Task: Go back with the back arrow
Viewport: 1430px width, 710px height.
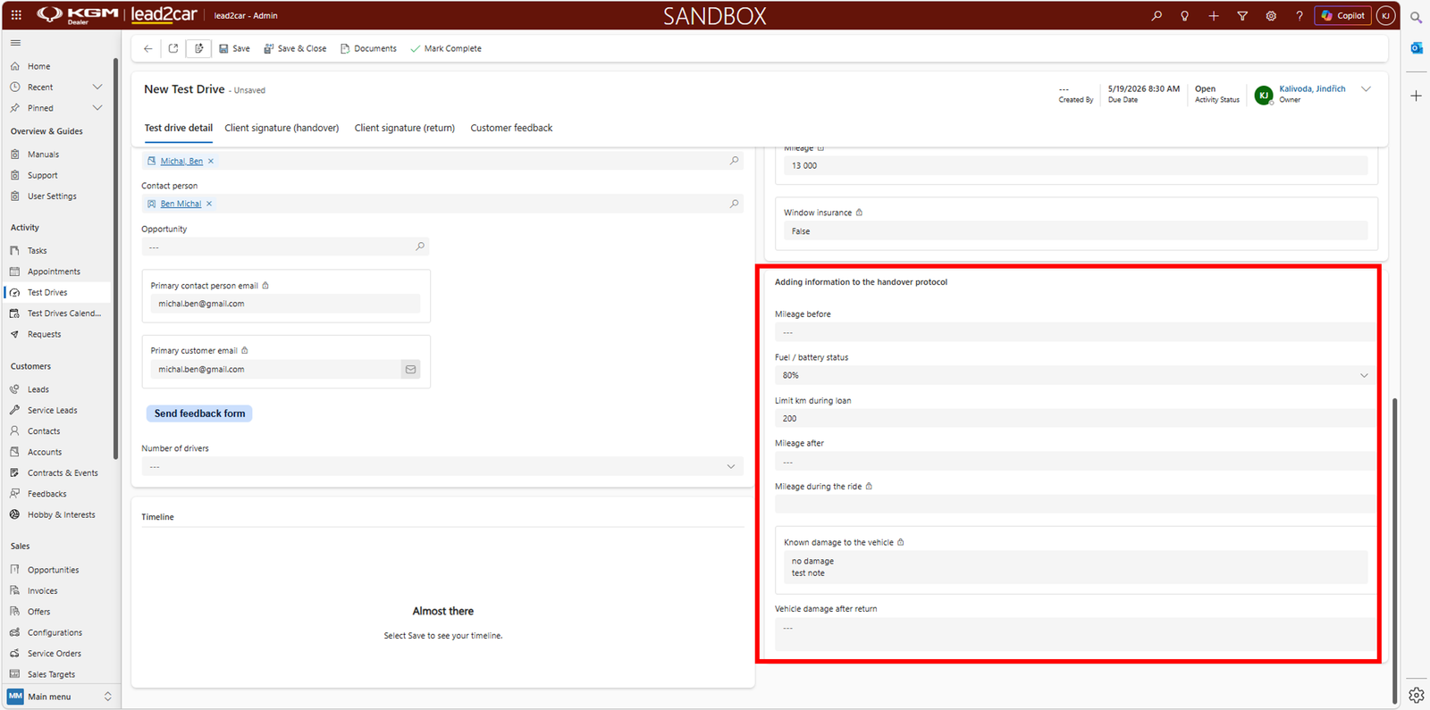Action: [x=148, y=48]
